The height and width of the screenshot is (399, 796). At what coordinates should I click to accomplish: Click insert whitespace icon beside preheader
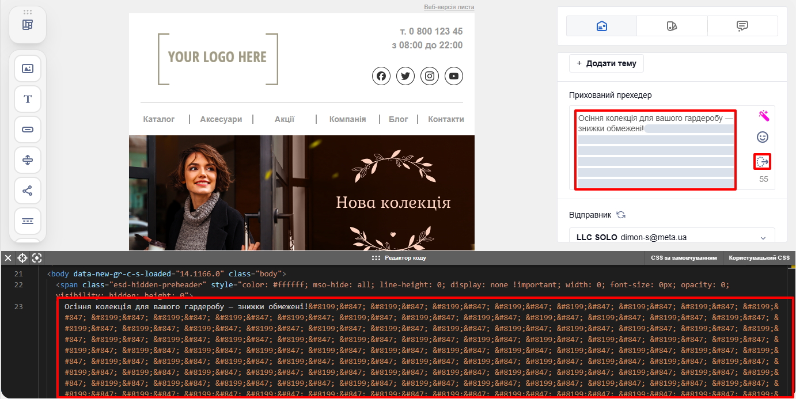coord(763,162)
